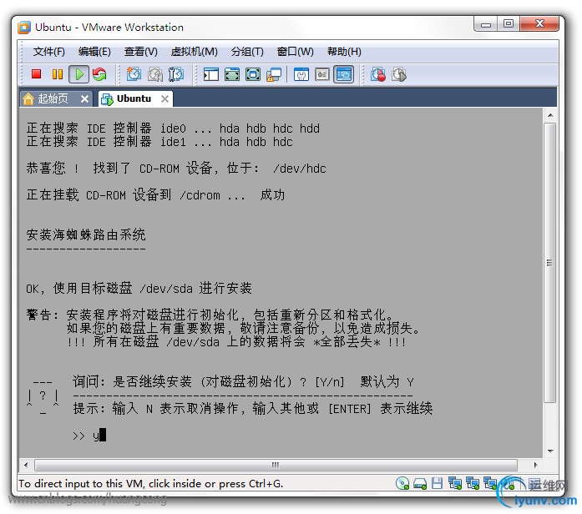582x514 pixels.
Task: Take a snapshot of the virtual machine
Action: tap(134, 74)
